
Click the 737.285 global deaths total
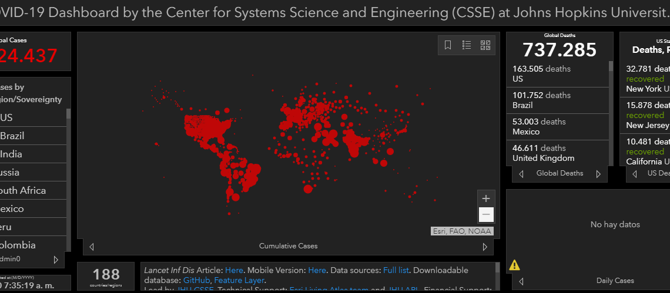(x=560, y=49)
